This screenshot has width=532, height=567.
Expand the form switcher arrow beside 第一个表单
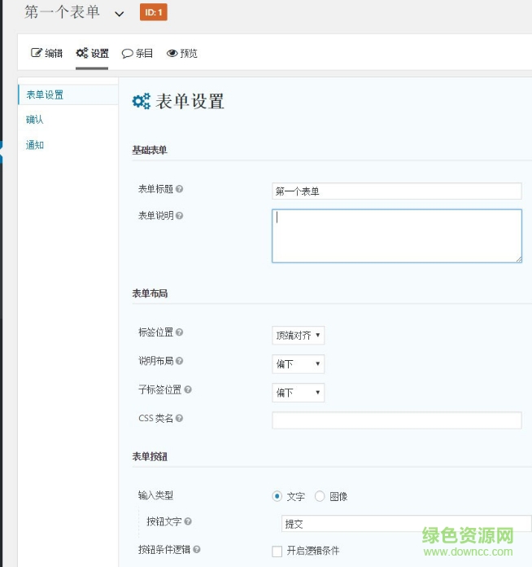point(120,14)
